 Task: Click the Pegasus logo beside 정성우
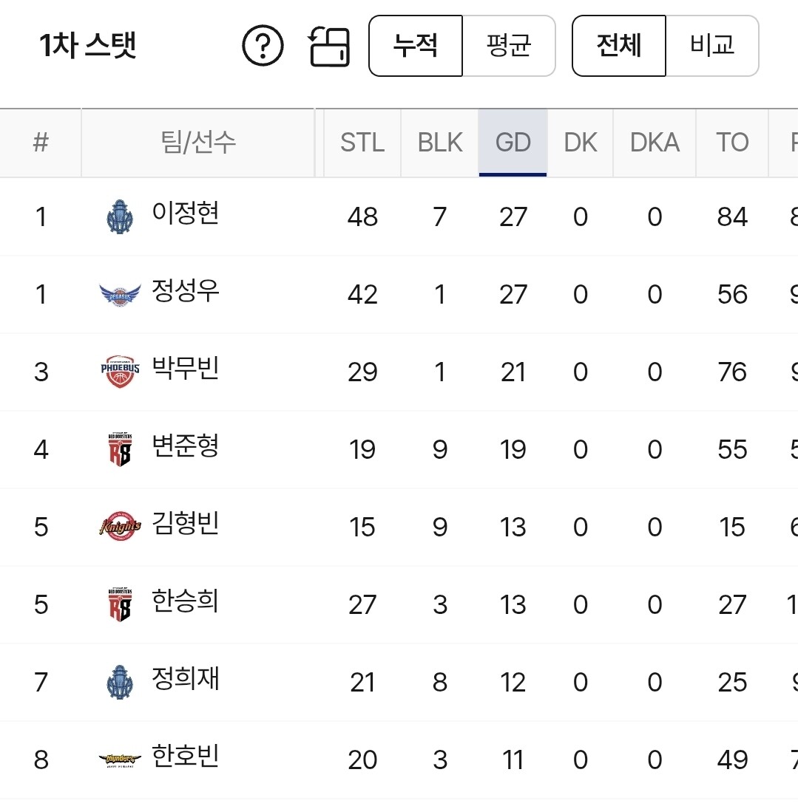coord(119,294)
